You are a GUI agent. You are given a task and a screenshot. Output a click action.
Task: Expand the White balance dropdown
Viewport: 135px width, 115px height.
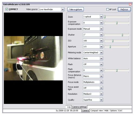click(x=93, y=58)
